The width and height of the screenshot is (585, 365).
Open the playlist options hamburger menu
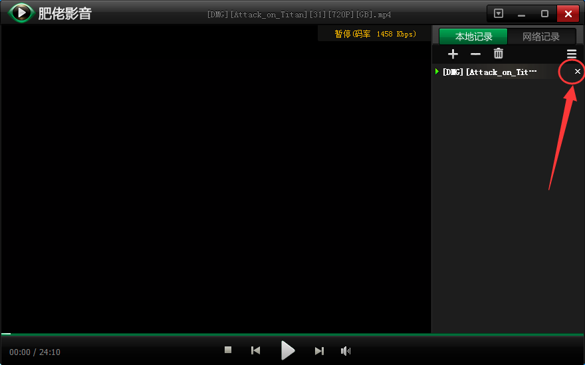(572, 54)
